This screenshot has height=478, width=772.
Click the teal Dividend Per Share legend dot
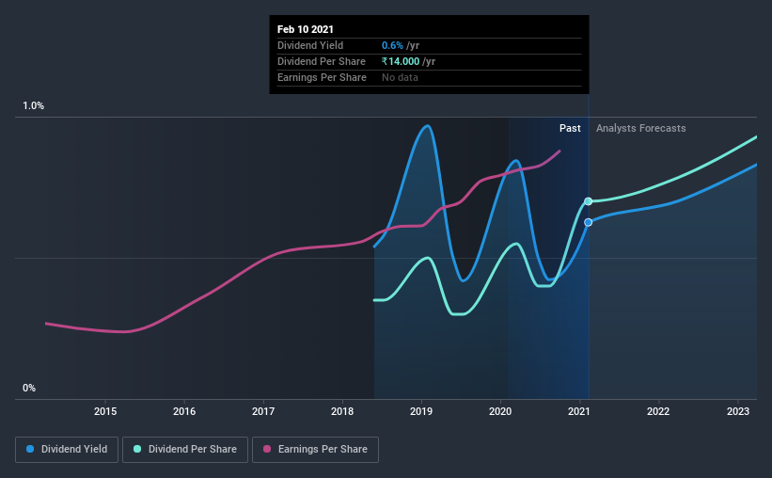137,449
